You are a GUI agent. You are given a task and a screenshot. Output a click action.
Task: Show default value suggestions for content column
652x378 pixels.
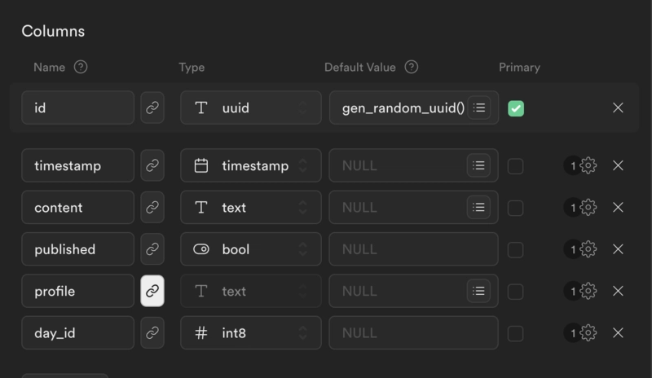478,207
